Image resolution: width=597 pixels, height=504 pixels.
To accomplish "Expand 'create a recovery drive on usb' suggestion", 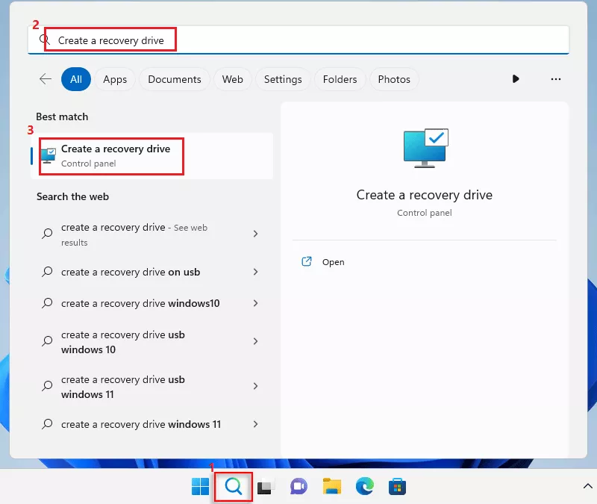I will pos(255,272).
